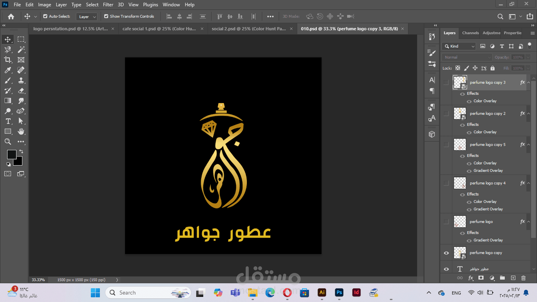Open more alignment options ellipsis
The width and height of the screenshot is (537, 302).
click(270, 17)
